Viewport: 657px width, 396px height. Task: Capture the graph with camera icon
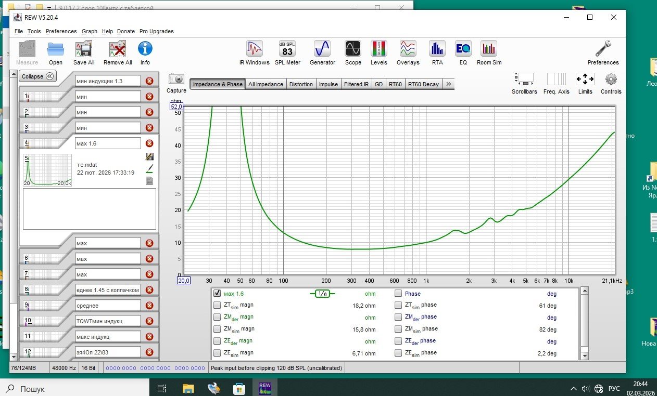point(176,83)
